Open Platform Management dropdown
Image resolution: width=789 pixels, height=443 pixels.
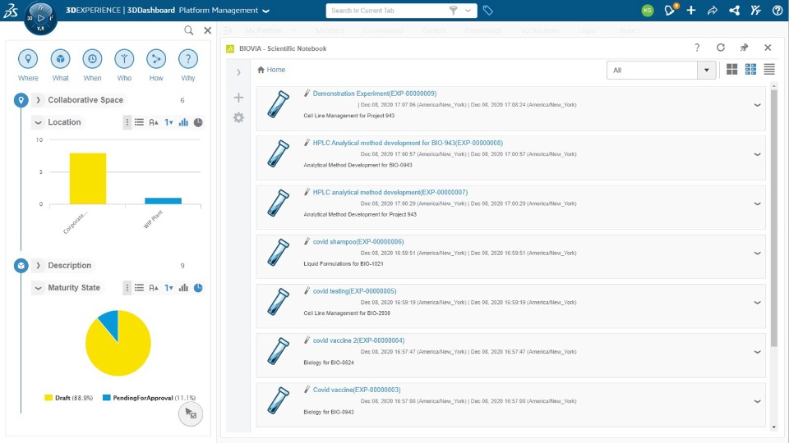(266, 11)
